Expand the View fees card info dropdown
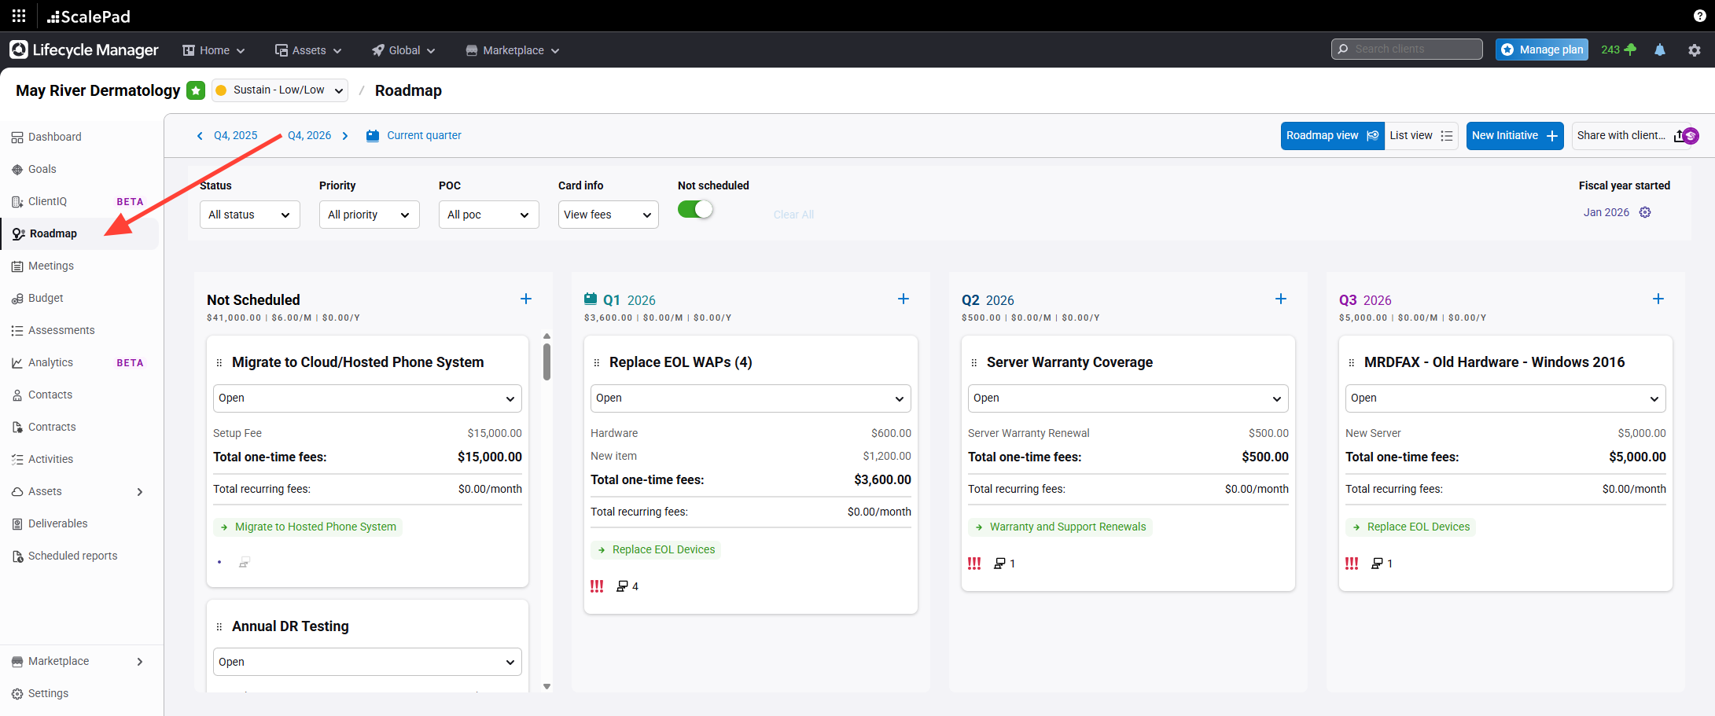 coord(608,215)
